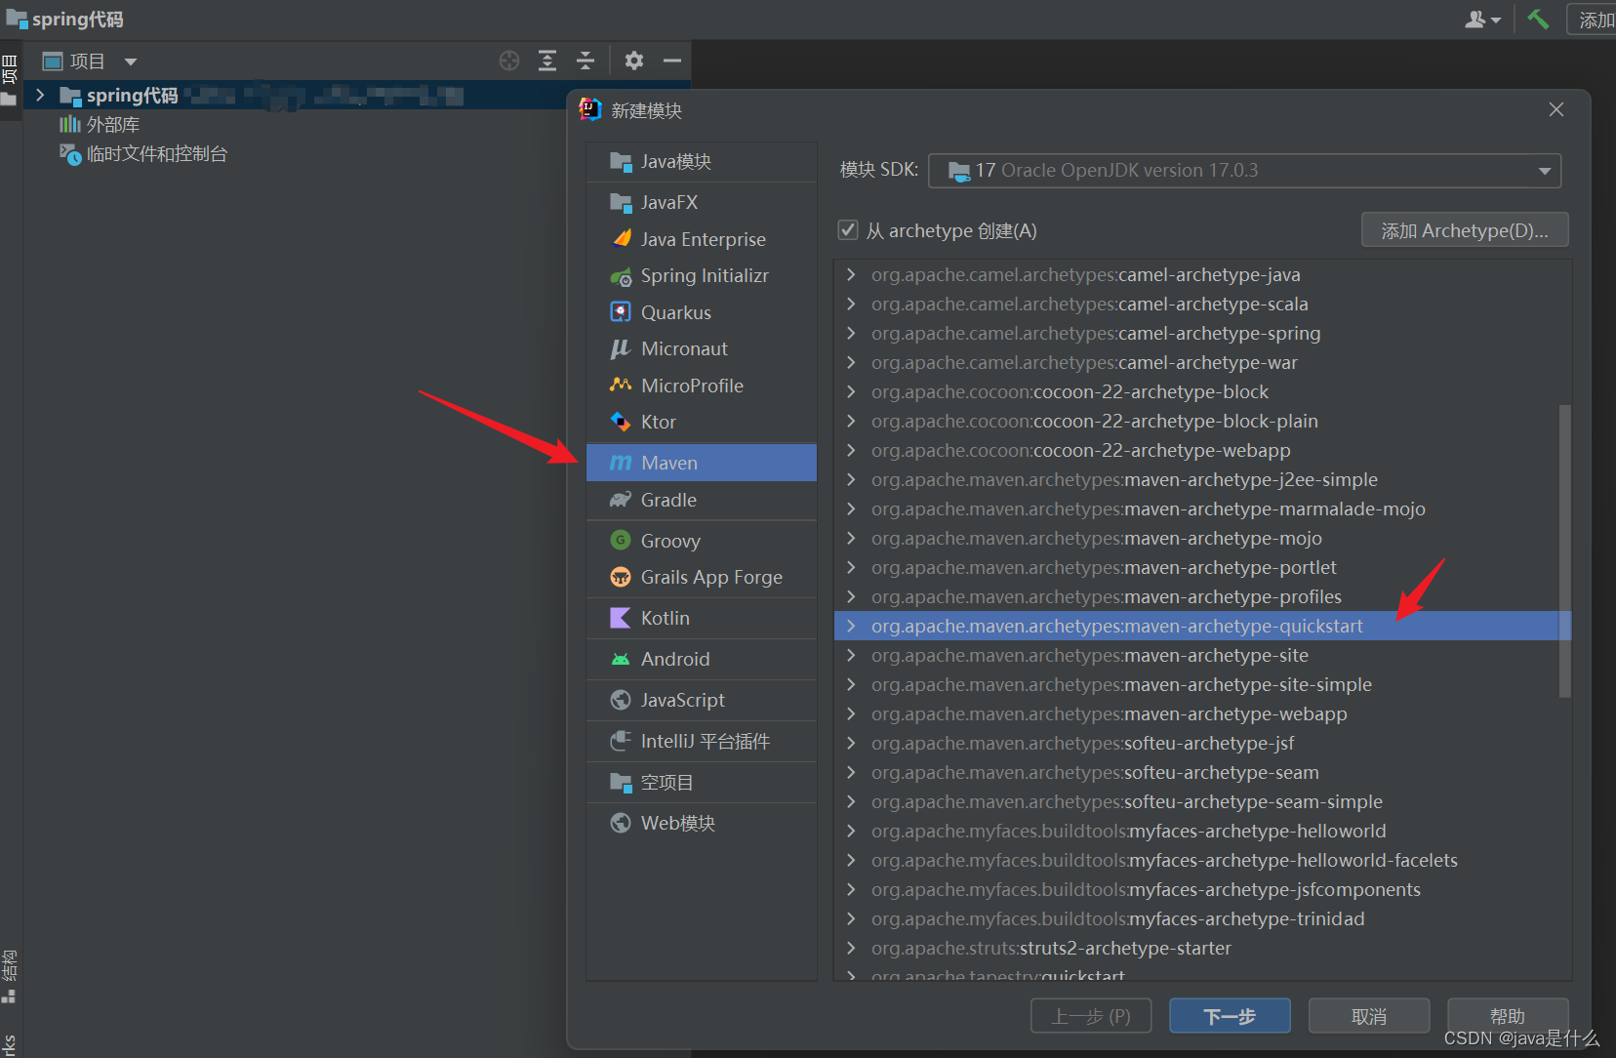Close the 新建模块 dialog
This screenshot has height=1058, width=1616.
tap(1556, 109)
